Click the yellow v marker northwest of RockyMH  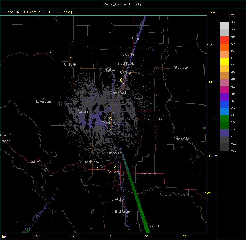point(50,52)
